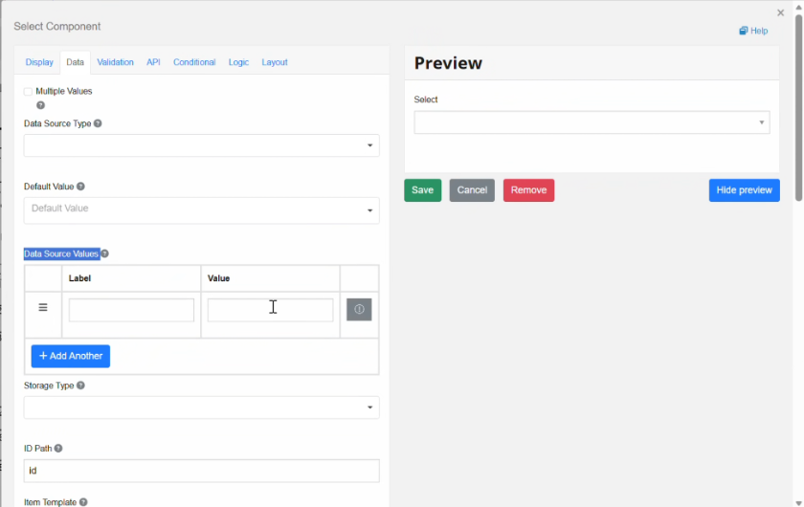804x507 pixels.
Task: Open the Help documentation link
Action: pos(753,31)
